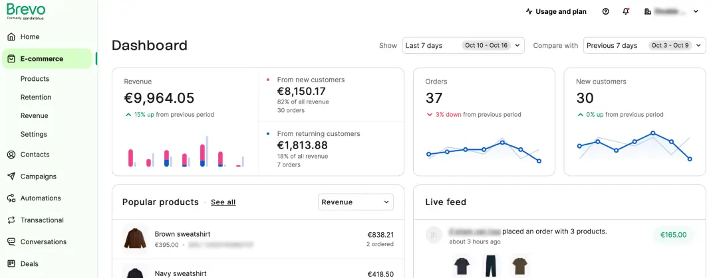
Task: Open the Revenue sort dropdown for popular products
Action: [x=355, y=202]
